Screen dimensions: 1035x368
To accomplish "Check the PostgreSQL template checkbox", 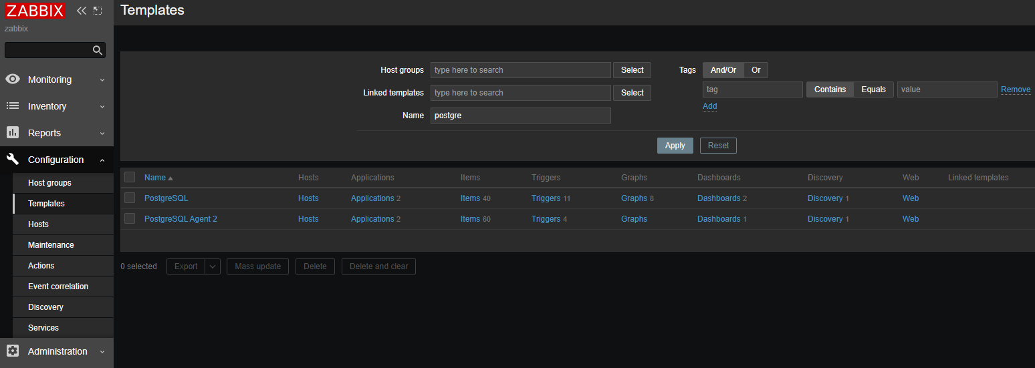I will [x=130, y=198].
